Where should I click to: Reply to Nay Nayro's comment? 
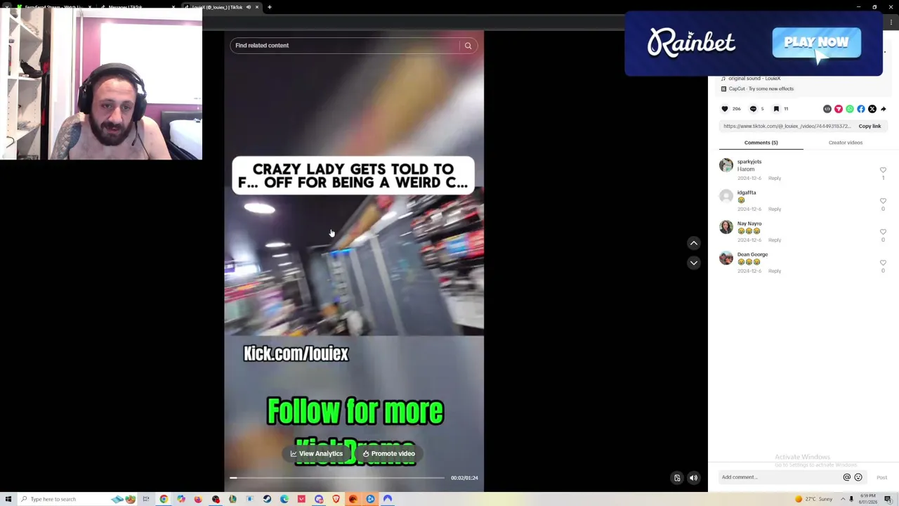775,240
